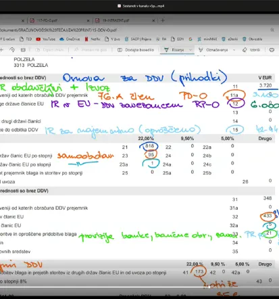Open the YouTube bookmark

[x=46, y=39]
